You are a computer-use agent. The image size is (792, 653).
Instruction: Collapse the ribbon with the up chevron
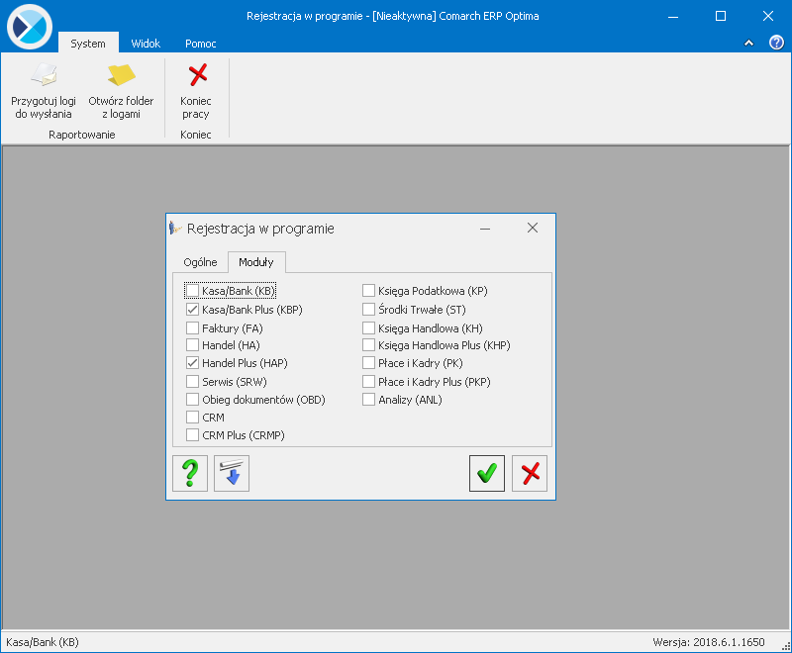tap(749, 43)
